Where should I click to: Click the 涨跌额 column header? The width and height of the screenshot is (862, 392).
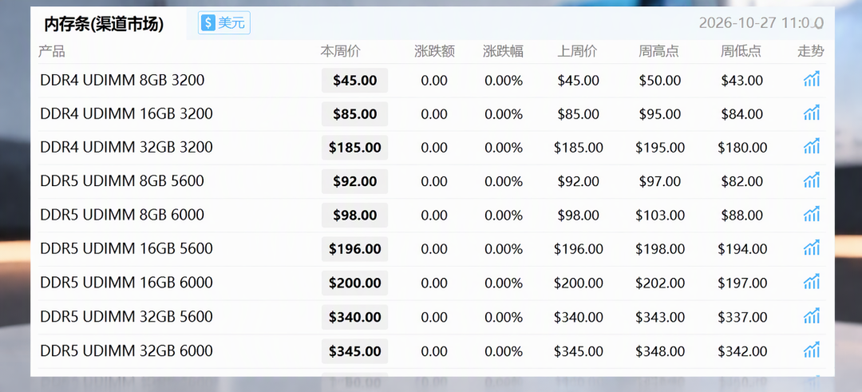pos(435,52)
